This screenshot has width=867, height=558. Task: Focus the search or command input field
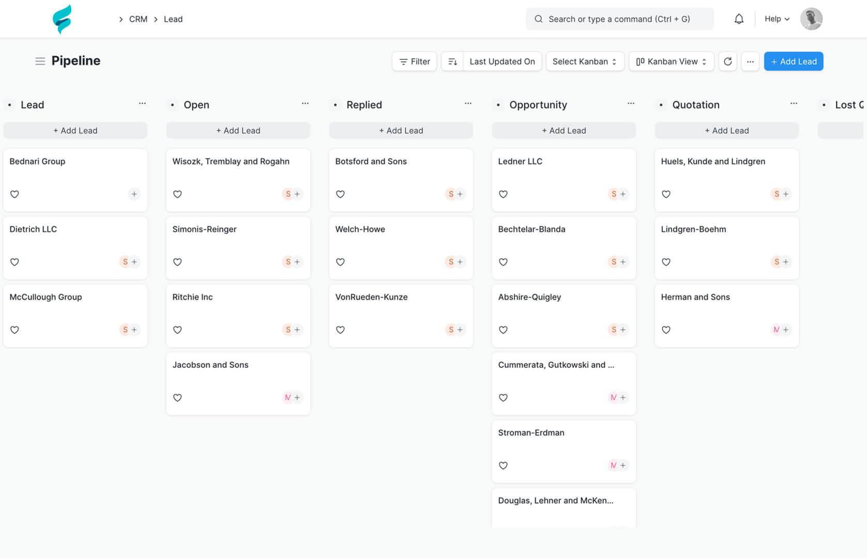point(619,19)
